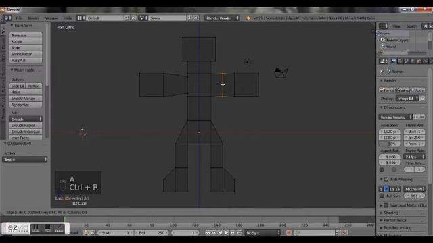Add a new screen layout with plus icon
The image size is (433, 243).
click(127, 18)
